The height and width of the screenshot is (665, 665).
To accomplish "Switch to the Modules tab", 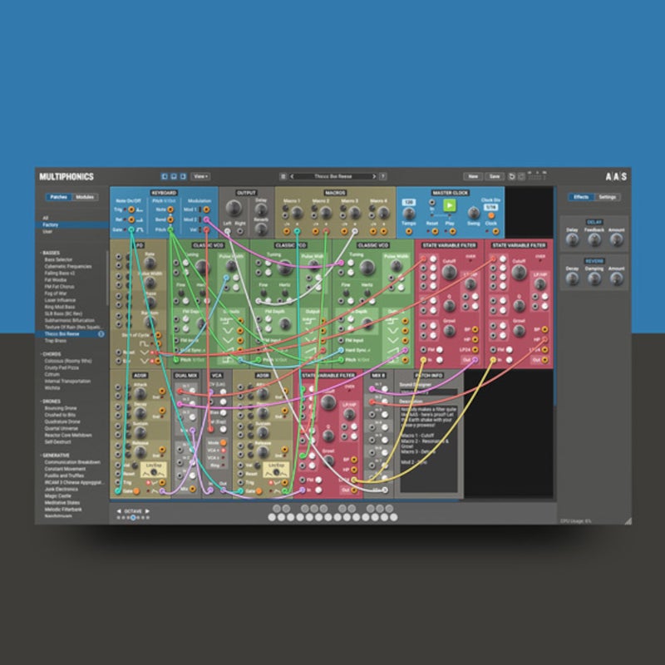I will pos(85,197).
